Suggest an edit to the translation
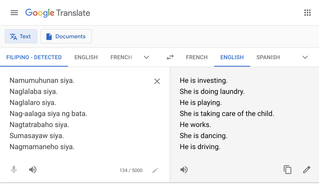Screen dimensions: 319x185 [307, 170]
